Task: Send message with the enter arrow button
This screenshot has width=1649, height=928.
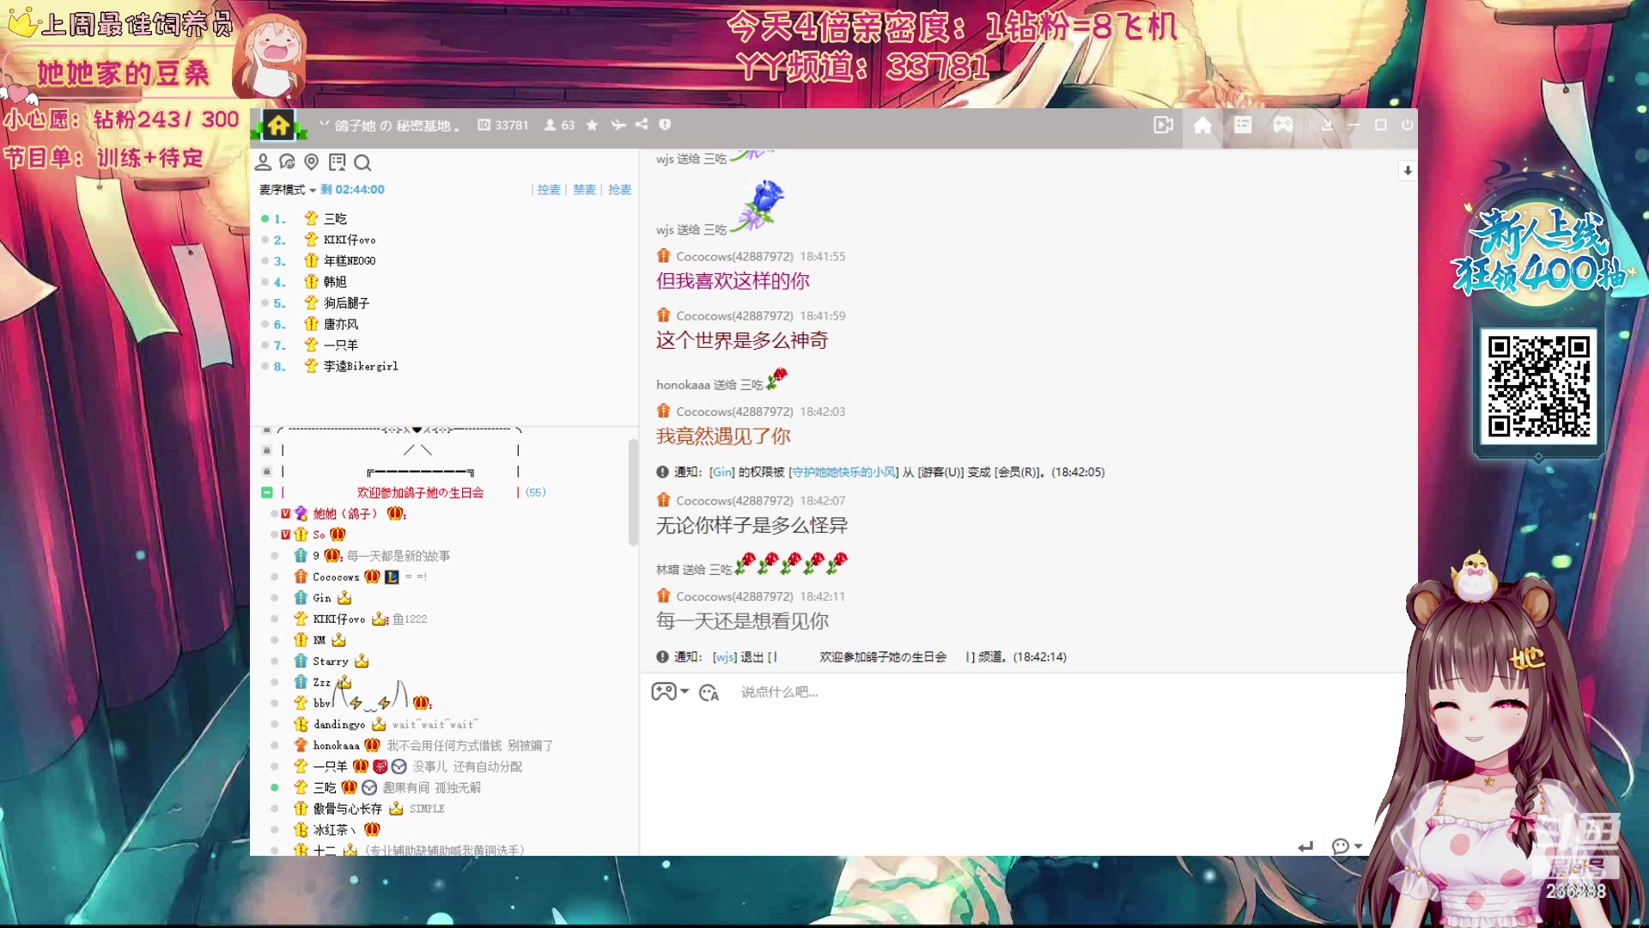Action: 1305,846
